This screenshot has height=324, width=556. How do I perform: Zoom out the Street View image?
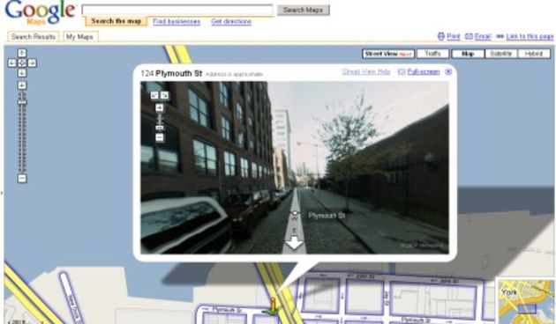160,137
